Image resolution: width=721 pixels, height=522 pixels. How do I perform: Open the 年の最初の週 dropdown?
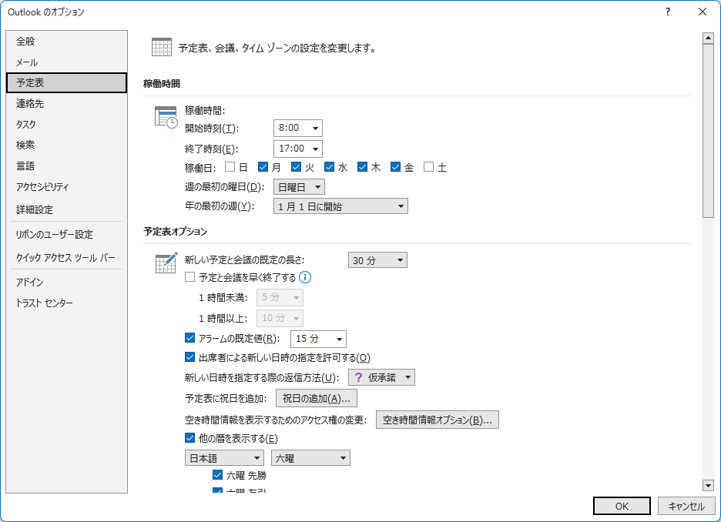[x=340, y=206]
